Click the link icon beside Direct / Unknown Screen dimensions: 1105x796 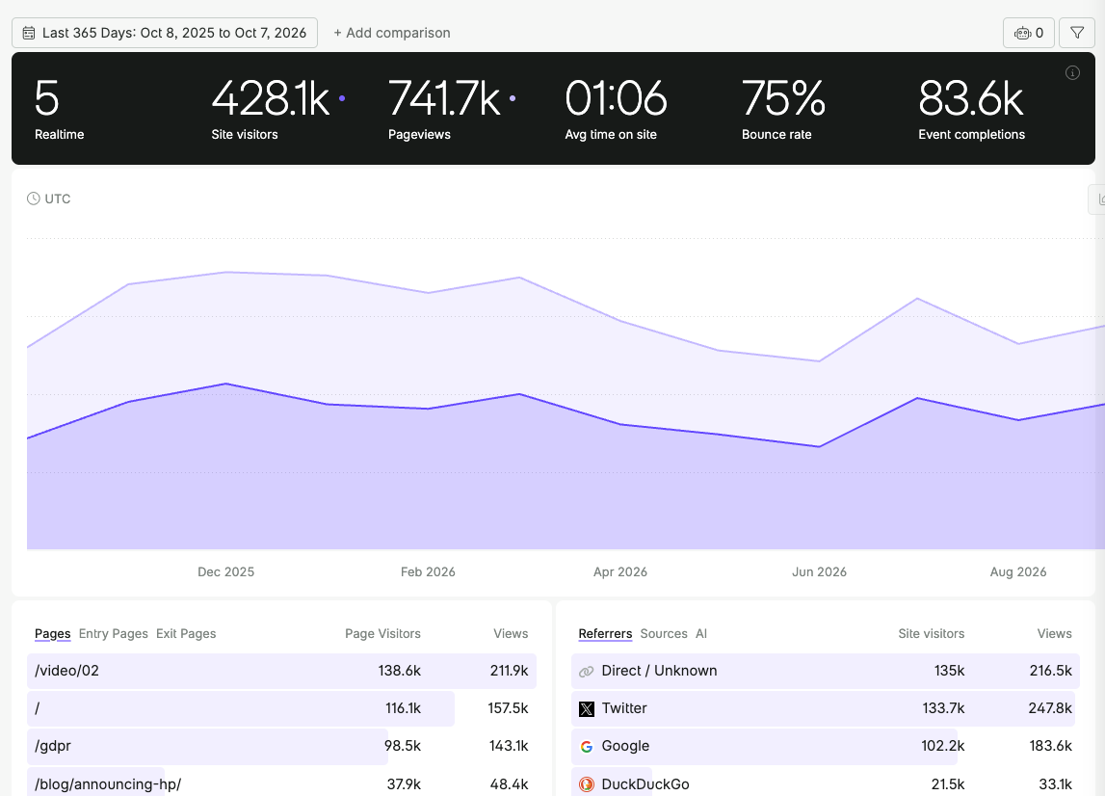pos(587,672)
